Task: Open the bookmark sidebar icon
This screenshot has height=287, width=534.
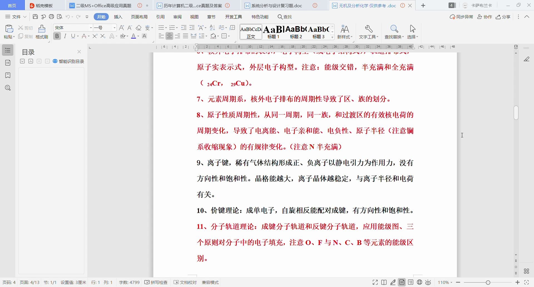Action: (8, 75)
